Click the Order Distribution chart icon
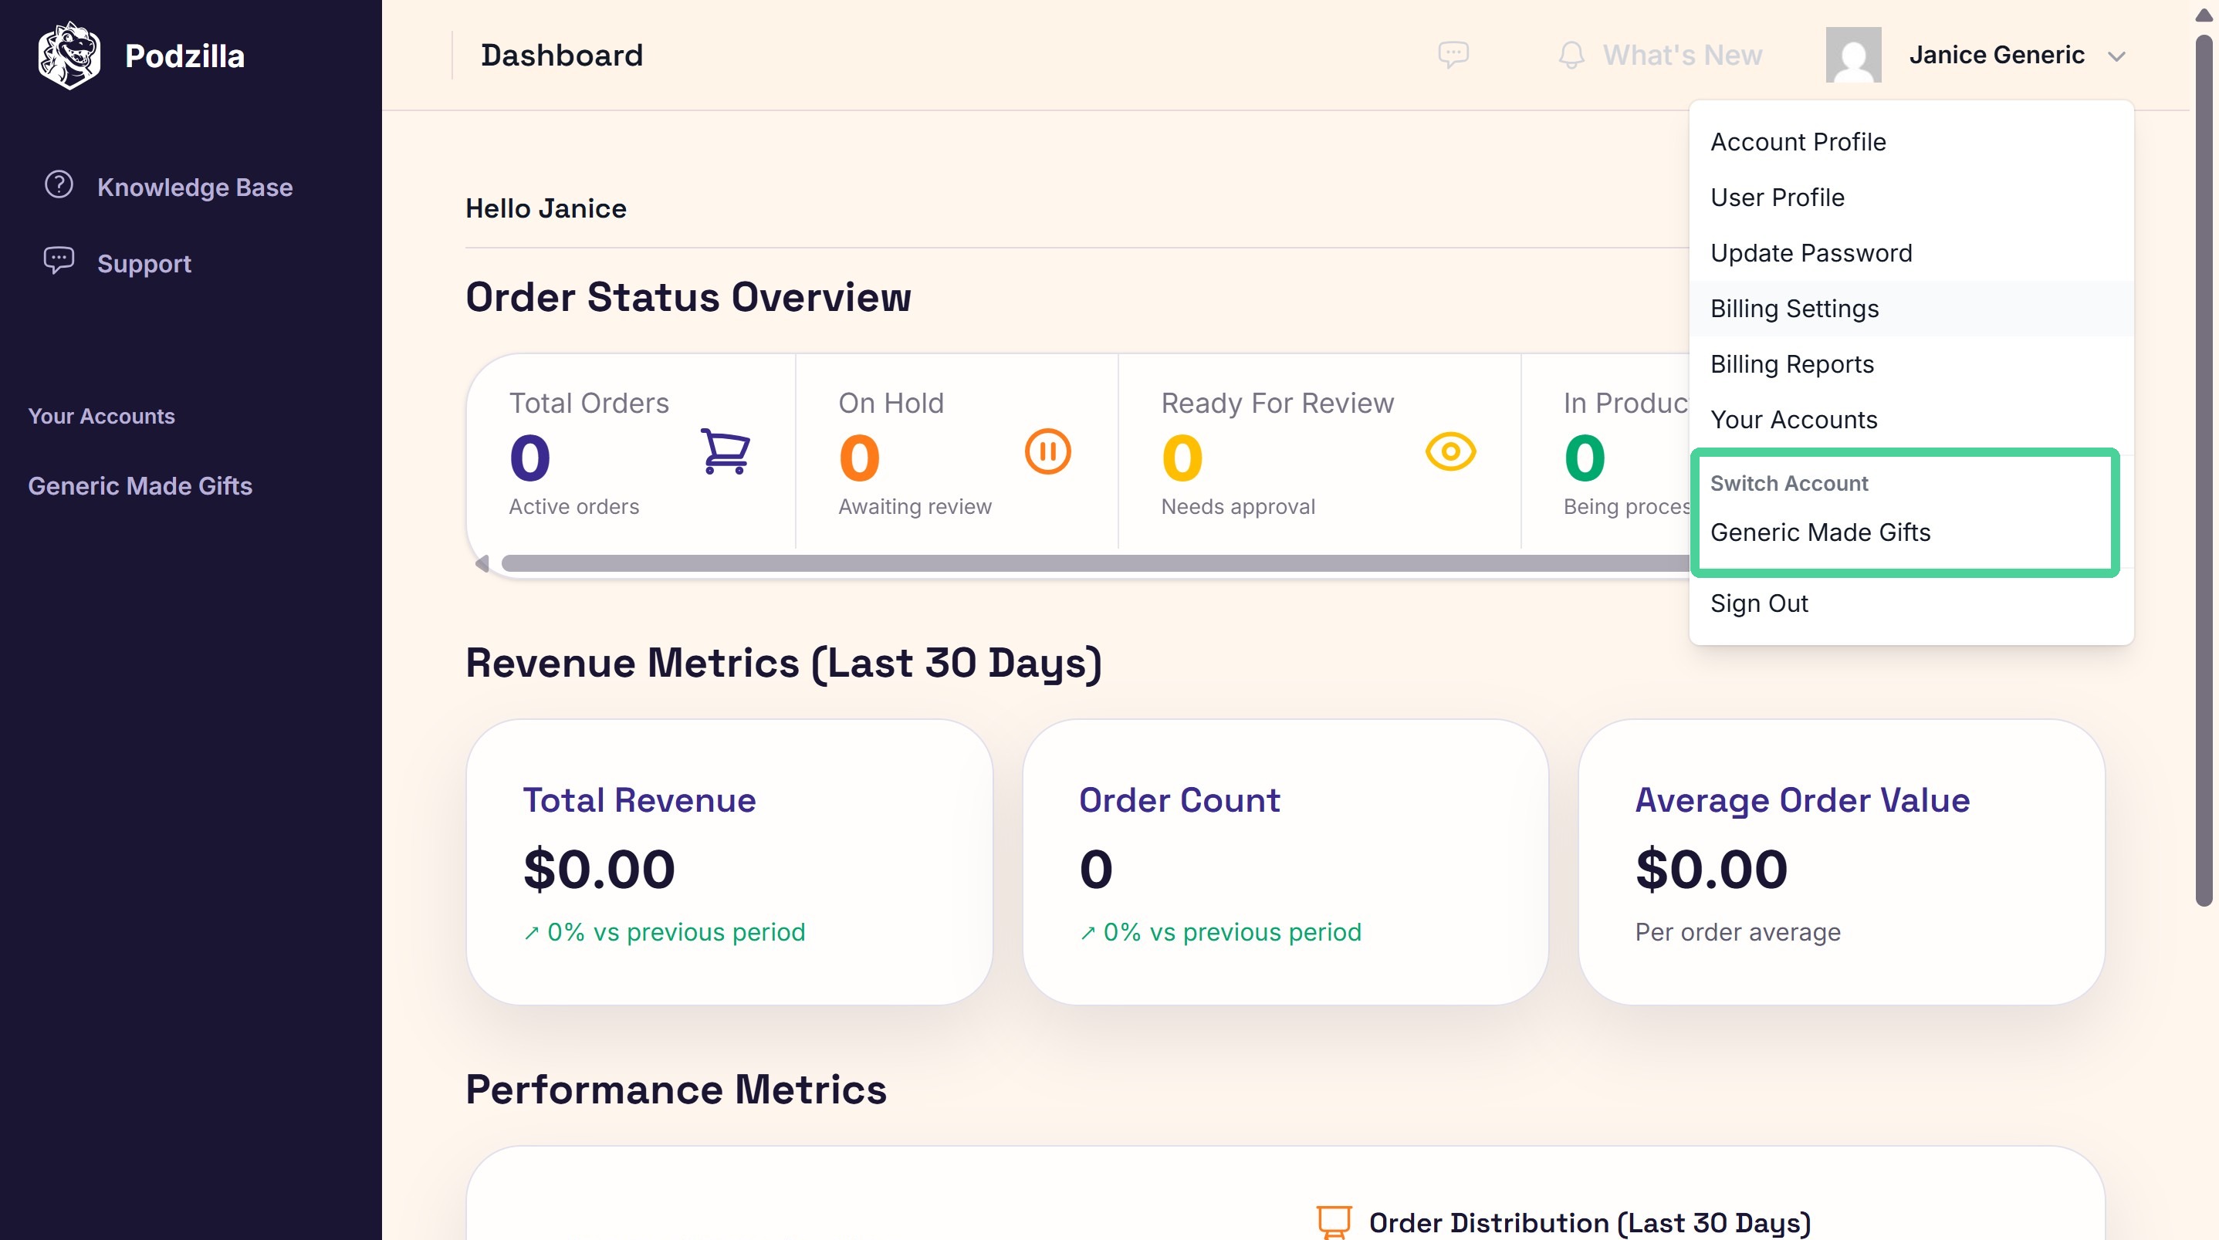This screenshot has width=2219, height=1240. coord(1334,1223)
